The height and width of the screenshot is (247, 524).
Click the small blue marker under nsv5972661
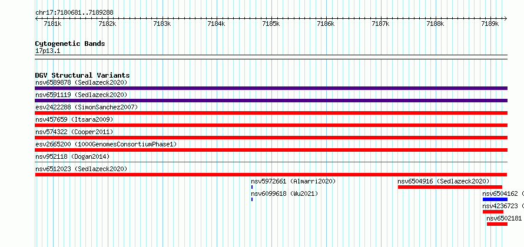(252, 187)
